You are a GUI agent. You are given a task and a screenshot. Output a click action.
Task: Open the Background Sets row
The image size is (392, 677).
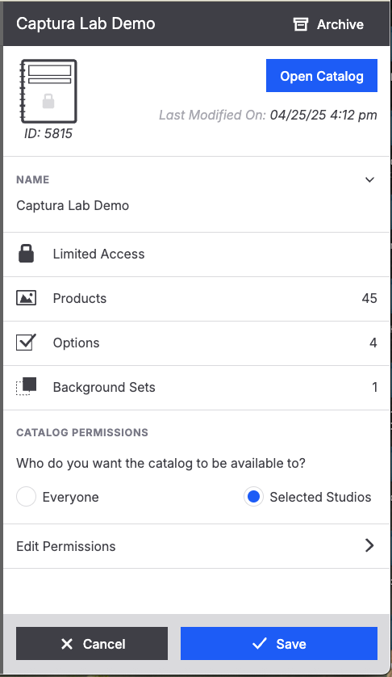click(196, 387)
